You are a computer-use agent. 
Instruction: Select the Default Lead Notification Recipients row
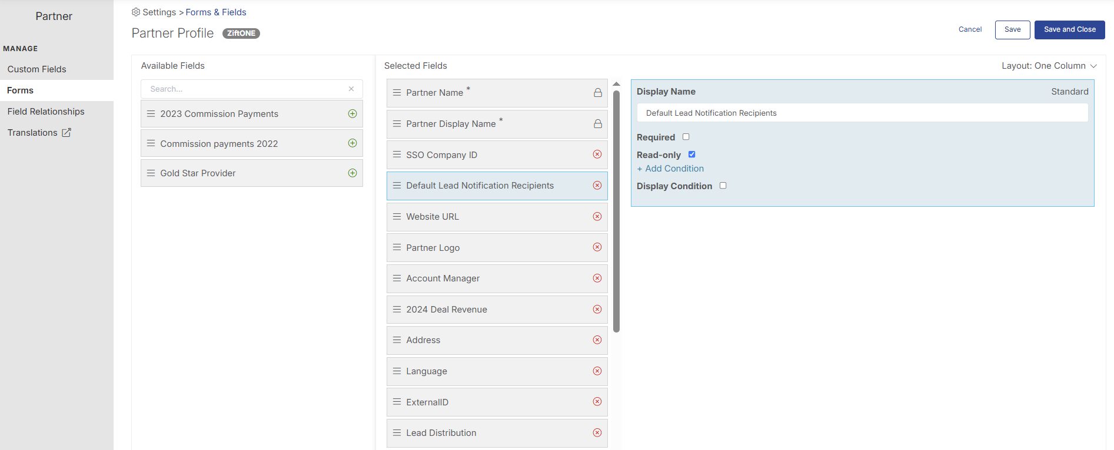coord(497,186)
